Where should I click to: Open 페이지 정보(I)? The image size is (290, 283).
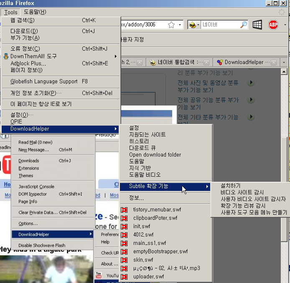(61, 70)
